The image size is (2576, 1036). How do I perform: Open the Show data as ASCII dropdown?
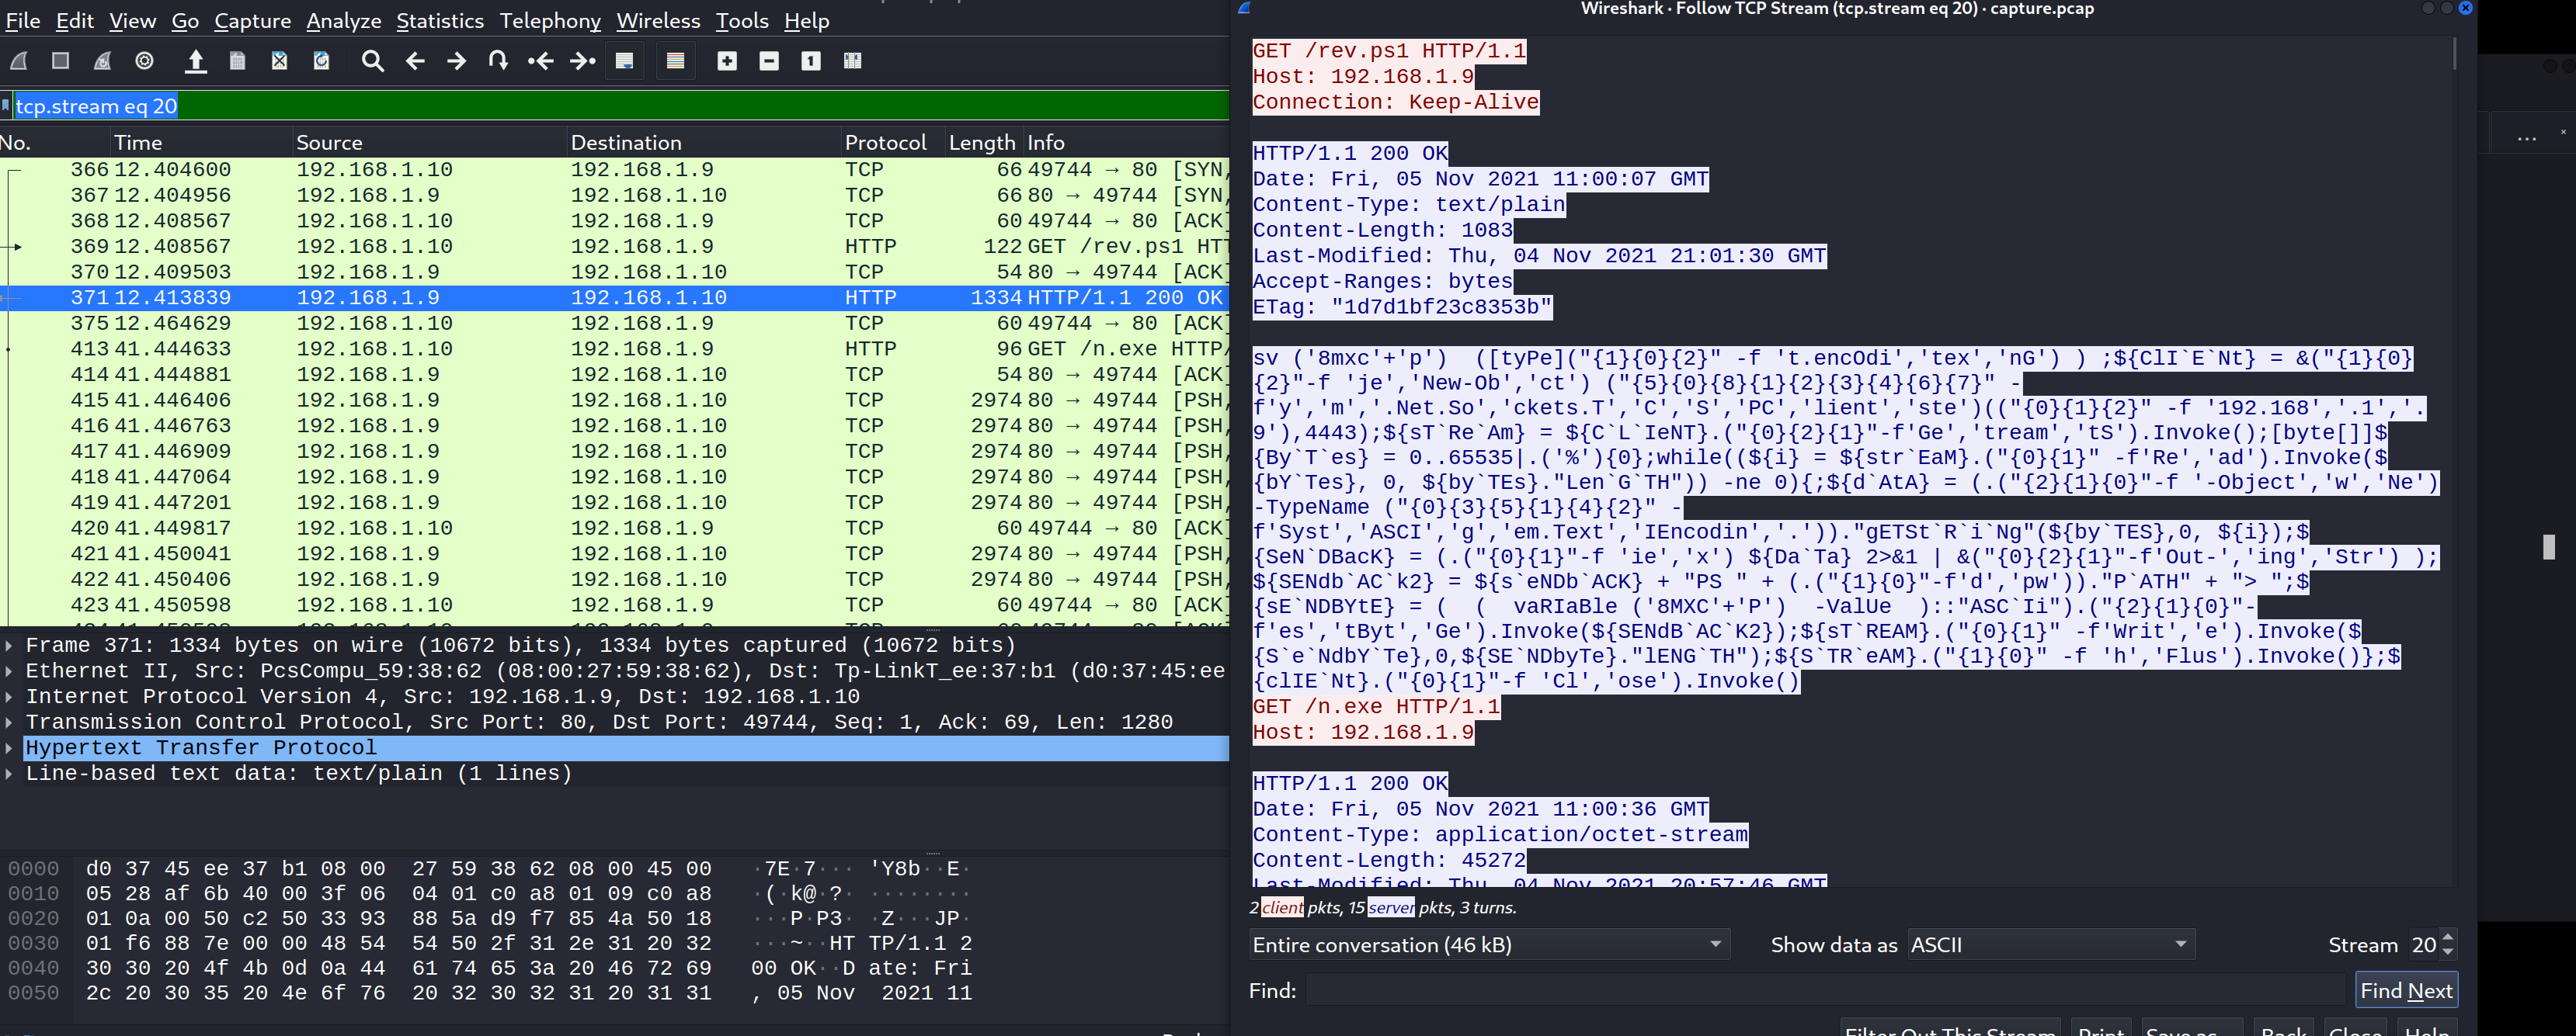click(2050, 944)
